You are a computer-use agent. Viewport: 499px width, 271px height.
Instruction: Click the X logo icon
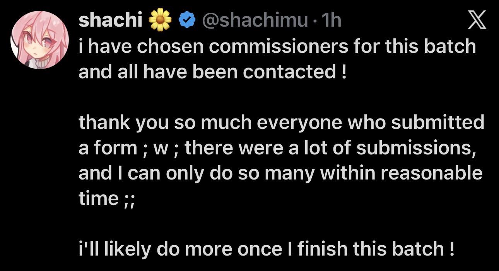point(476,20)
